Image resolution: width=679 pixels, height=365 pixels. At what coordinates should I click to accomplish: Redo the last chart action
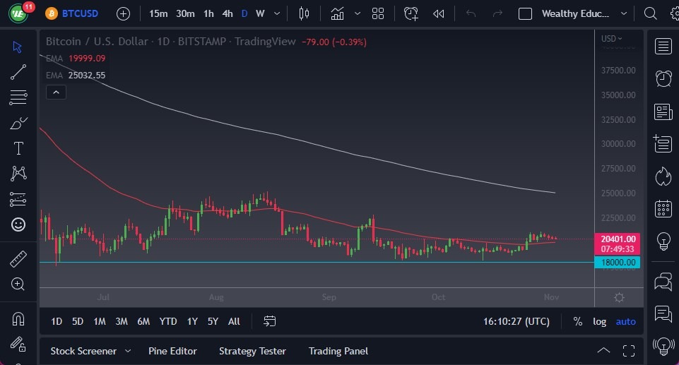[x=497, y=14]
